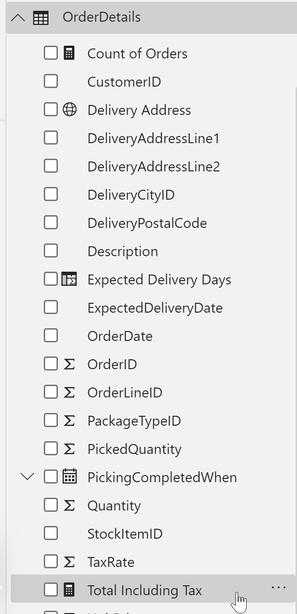Click the sigma icon next to PickedQuantity
Viewport: 297px width, 614px height.
tap(69, 449)
